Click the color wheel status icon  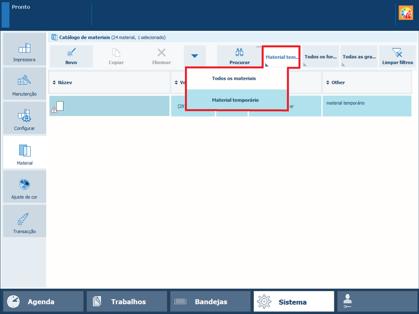tap(406, 13)
